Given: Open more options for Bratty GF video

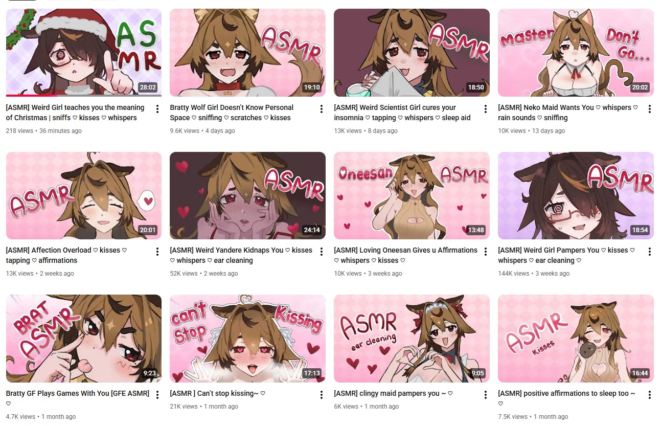Looking at the screenshot, I should [157, 395].
